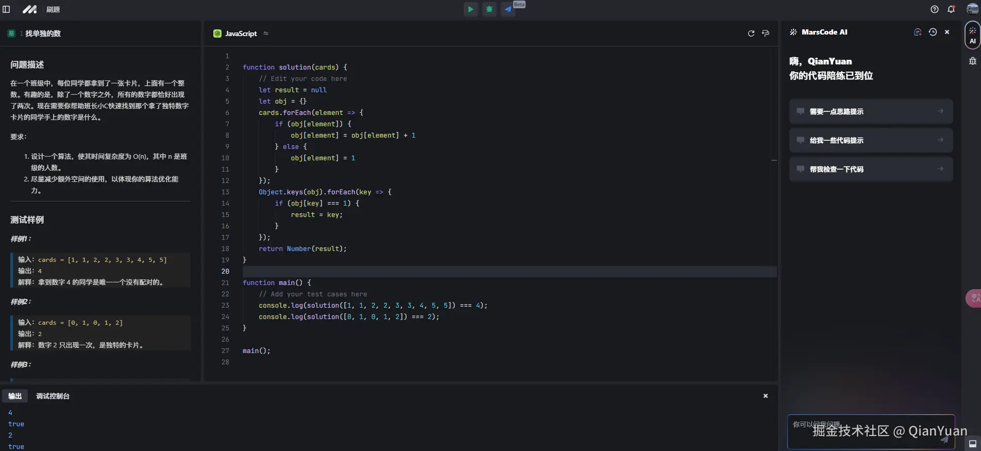Open the help question mark icon
The height and width of the screenshot is (451, 981).
pos(935,9)
